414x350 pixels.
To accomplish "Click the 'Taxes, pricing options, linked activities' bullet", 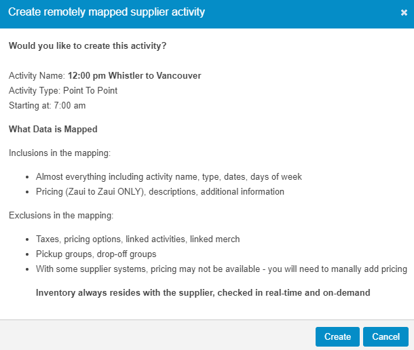I will pos(138,239).
